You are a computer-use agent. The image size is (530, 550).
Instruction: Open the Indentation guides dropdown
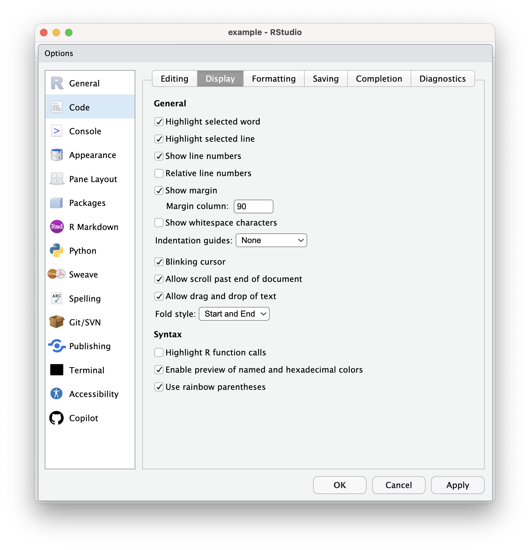(x=271, y=240)
